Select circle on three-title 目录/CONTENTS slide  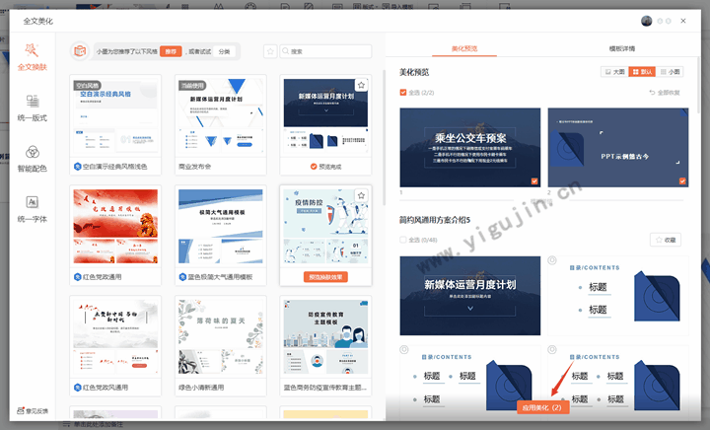(x=404, y=349)
